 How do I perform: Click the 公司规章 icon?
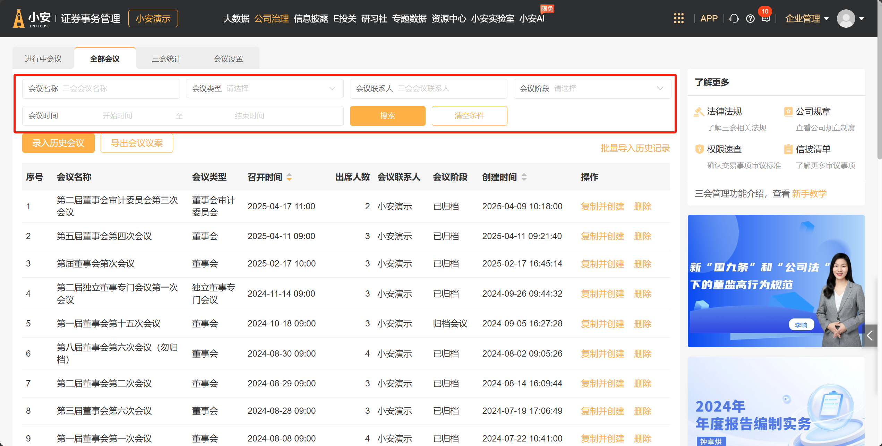pyautogui.click(x=788, y=112)
